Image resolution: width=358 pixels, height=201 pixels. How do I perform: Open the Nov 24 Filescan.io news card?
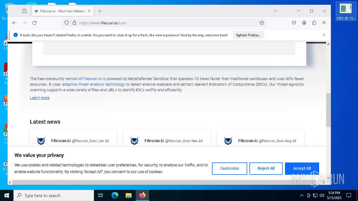[x=167, y=138]
